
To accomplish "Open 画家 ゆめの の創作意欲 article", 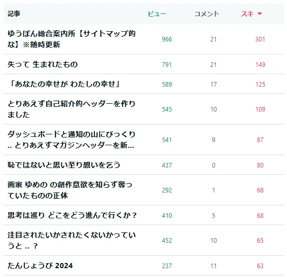I will [x=70, y=190].
